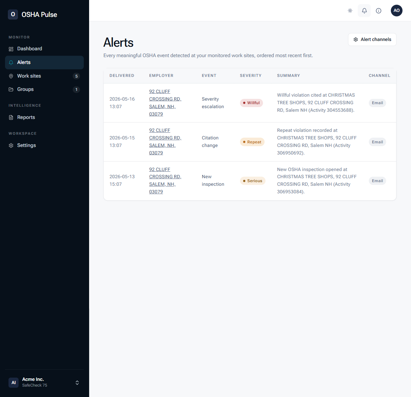411x397 pixels.
Task: Click the OSHA Pulse title text
Action: [x=39, y=15]
